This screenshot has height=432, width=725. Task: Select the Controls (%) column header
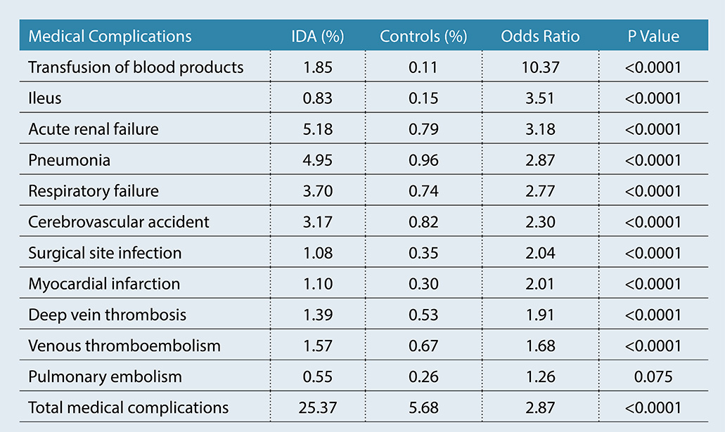(x=423, y=37)
